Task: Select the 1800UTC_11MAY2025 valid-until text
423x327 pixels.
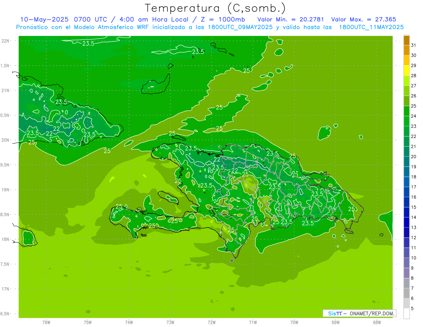Action: 371,27
